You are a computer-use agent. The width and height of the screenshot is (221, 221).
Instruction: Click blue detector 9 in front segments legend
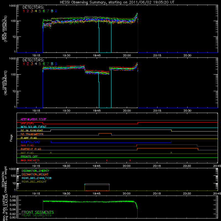click(56, 11)
